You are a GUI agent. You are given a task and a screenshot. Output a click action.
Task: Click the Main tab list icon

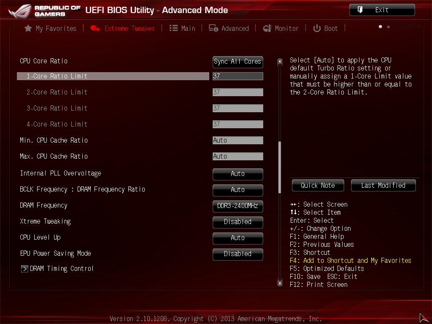click(173, 28)
